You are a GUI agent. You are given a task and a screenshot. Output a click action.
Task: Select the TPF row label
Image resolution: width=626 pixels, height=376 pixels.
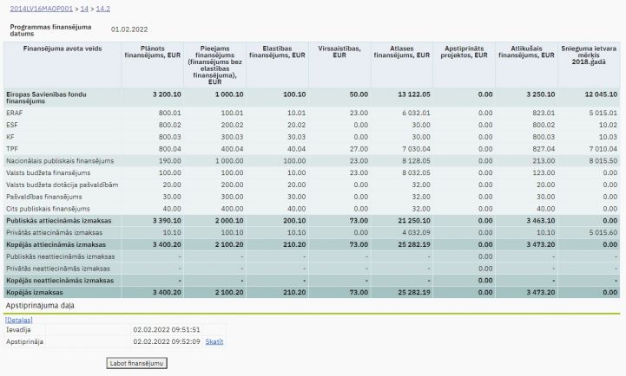[13, 149]
